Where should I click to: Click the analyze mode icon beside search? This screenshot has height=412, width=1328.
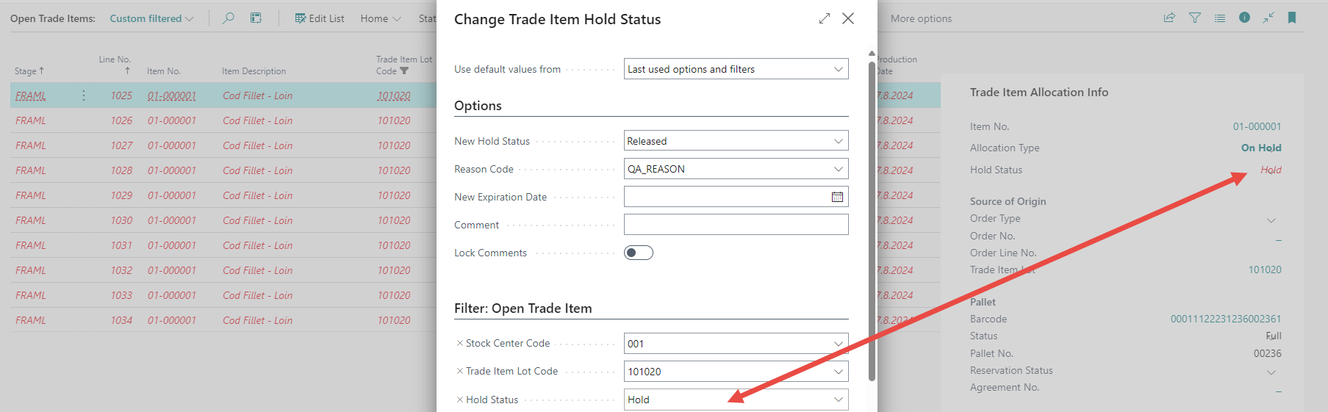click(256, 18)
